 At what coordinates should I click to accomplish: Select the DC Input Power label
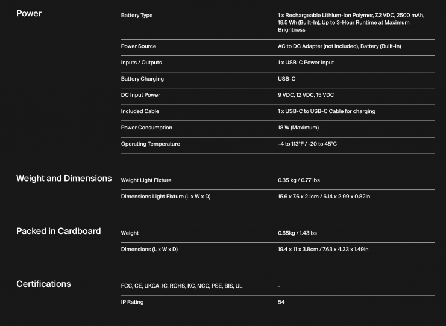click(x=140, y=95)
